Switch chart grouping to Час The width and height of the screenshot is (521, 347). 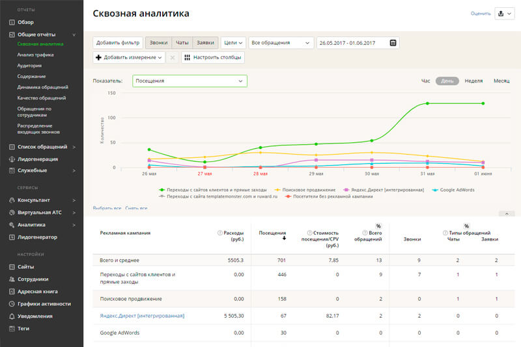point(426,81)
